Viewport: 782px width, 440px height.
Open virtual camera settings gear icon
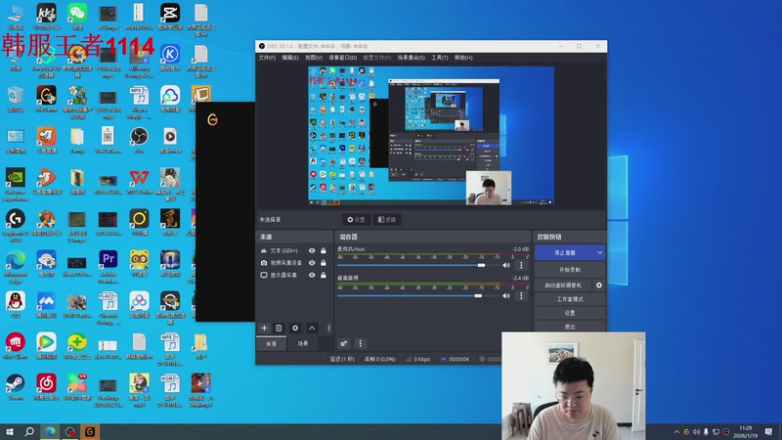pyautogui.click(x=599, y=285)
